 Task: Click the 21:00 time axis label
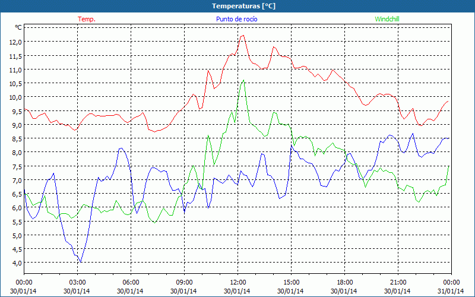[x=398, y=283]
